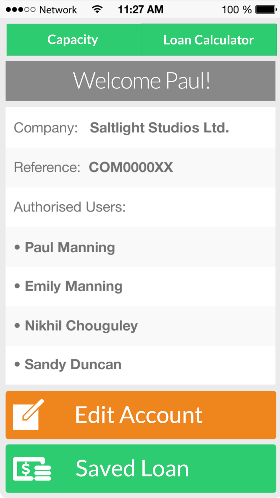Tap the Authorised Users heading
This screenshot has height=498, width=280.
(x=70, y=207)
